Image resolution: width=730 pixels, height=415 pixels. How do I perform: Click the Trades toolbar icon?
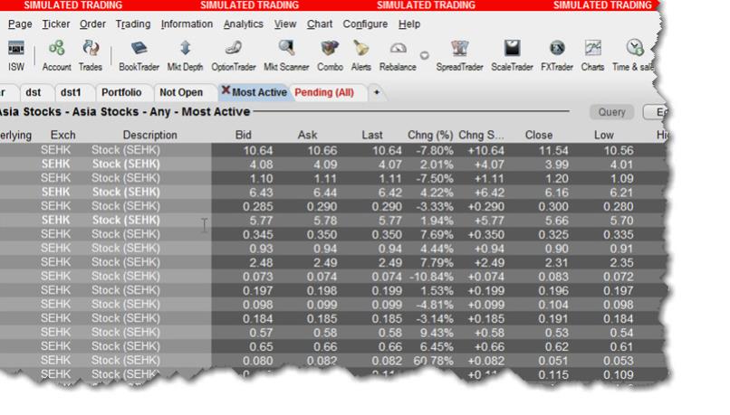pos(91,53)
